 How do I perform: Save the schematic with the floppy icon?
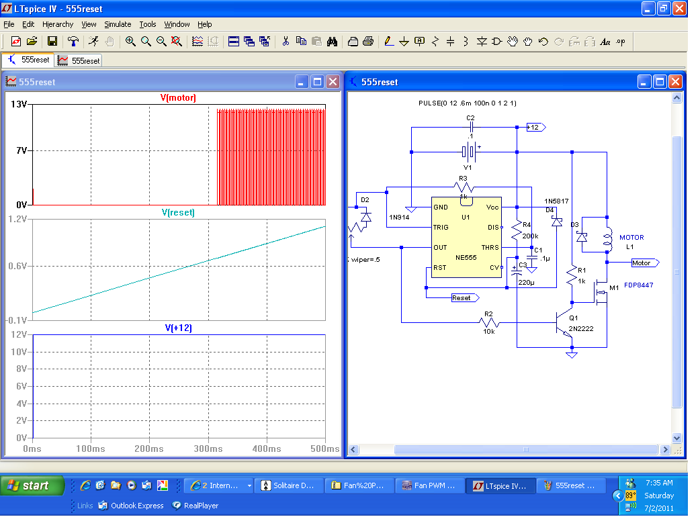pos(52,42)
